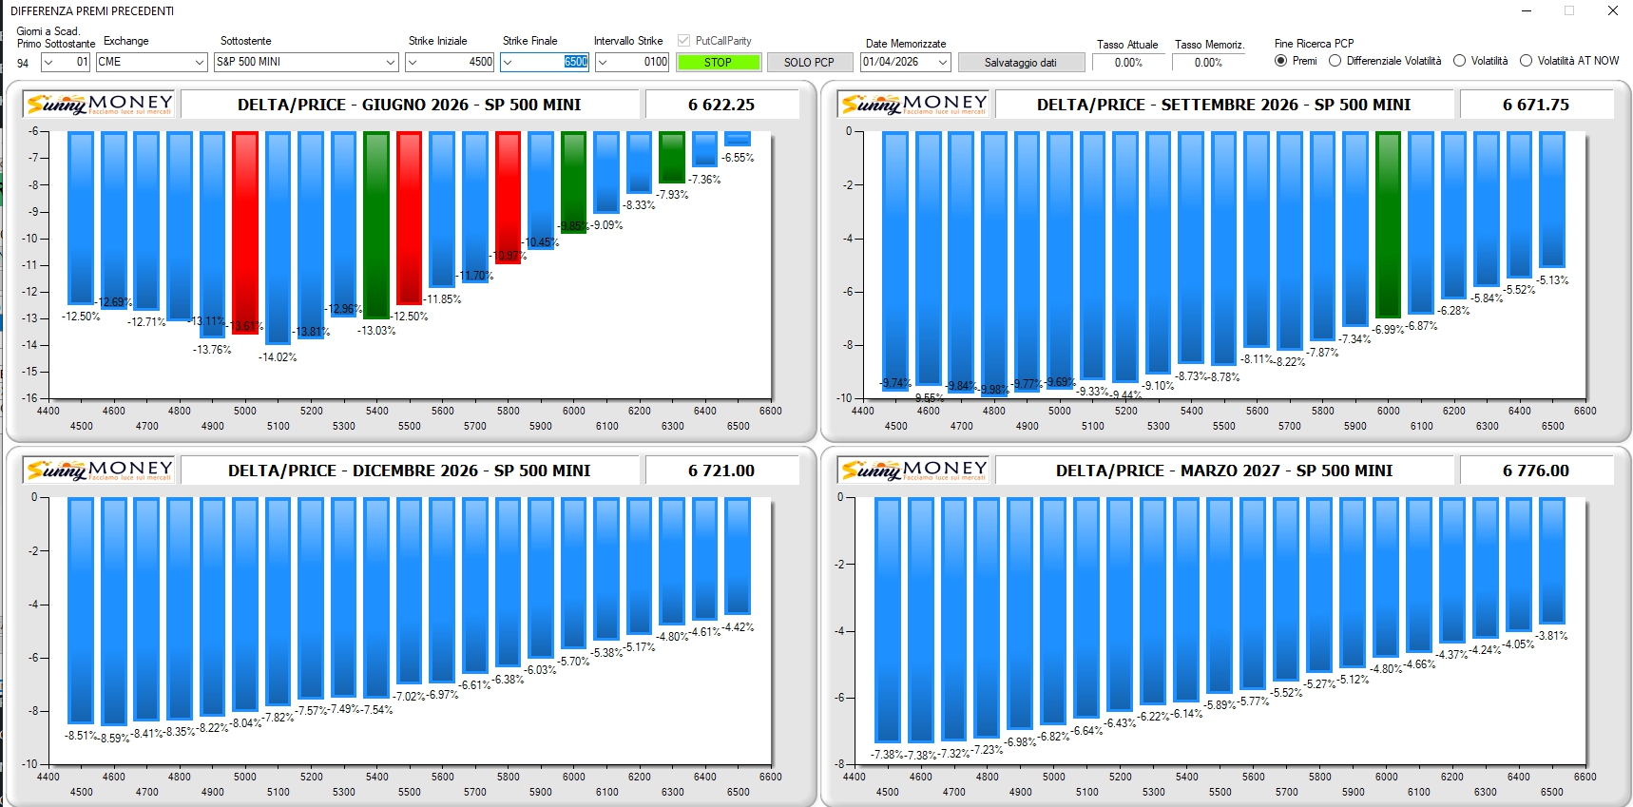Viewport: 1633px width, 807px height.
Task: Expand the Strike Iniziale dropdown arrow
Action: [413, 62]
